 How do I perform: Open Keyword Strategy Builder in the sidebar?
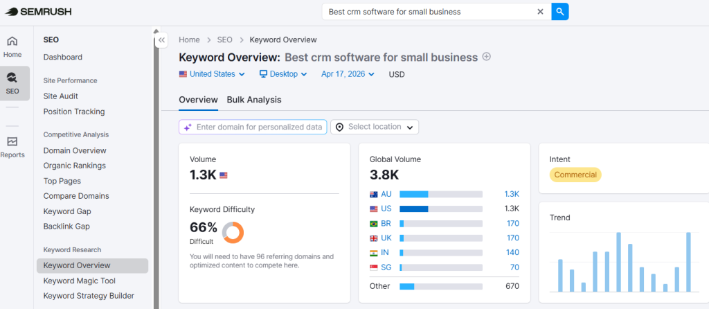[89, 296]
